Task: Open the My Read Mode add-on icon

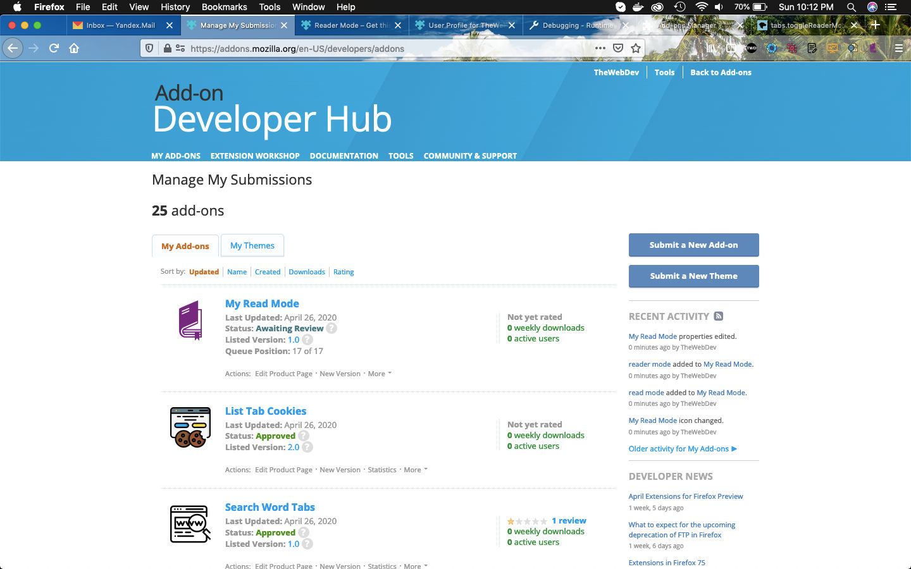Action: (190, 320)
